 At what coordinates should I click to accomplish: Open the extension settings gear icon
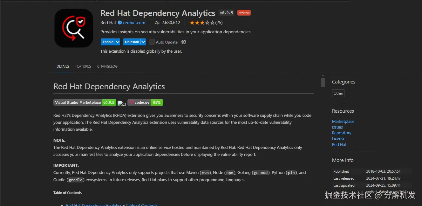click(183, 42)
